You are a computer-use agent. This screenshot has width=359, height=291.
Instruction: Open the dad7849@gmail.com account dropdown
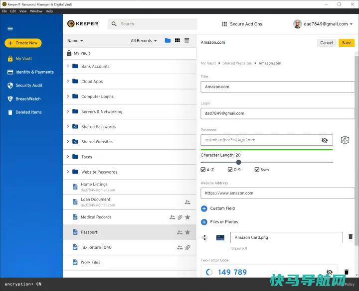click(x=328, y=24)
